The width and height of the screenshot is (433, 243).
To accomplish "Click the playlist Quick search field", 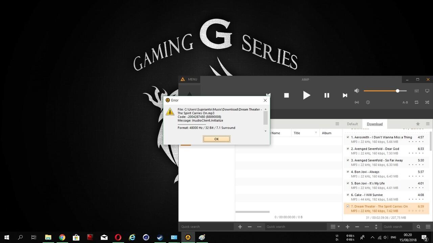I will coord(397,227).
